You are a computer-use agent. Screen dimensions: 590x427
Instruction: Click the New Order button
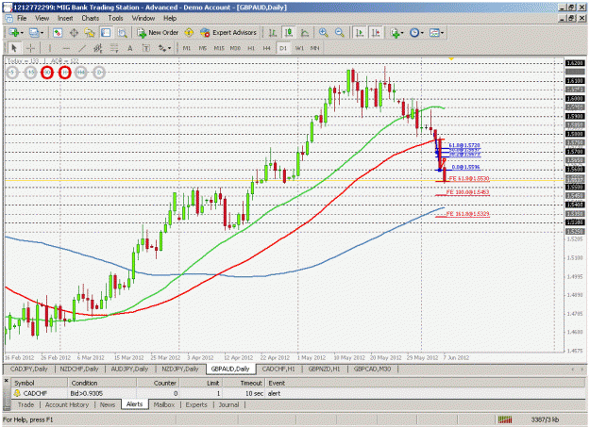tap(158, 33)
